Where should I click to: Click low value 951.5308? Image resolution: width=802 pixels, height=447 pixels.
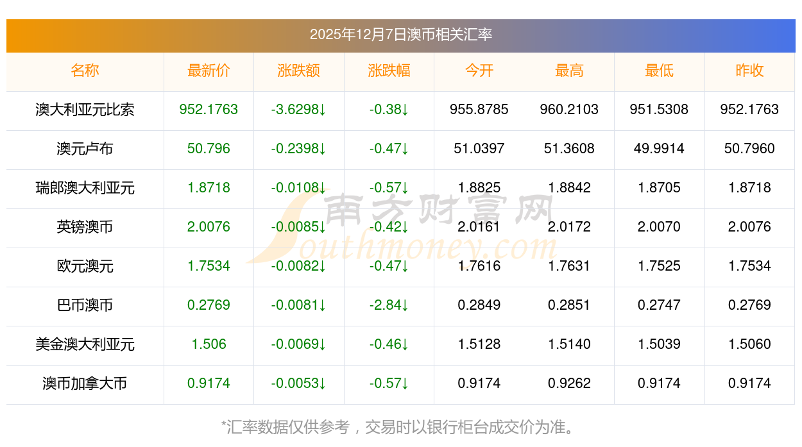point(660,110)
